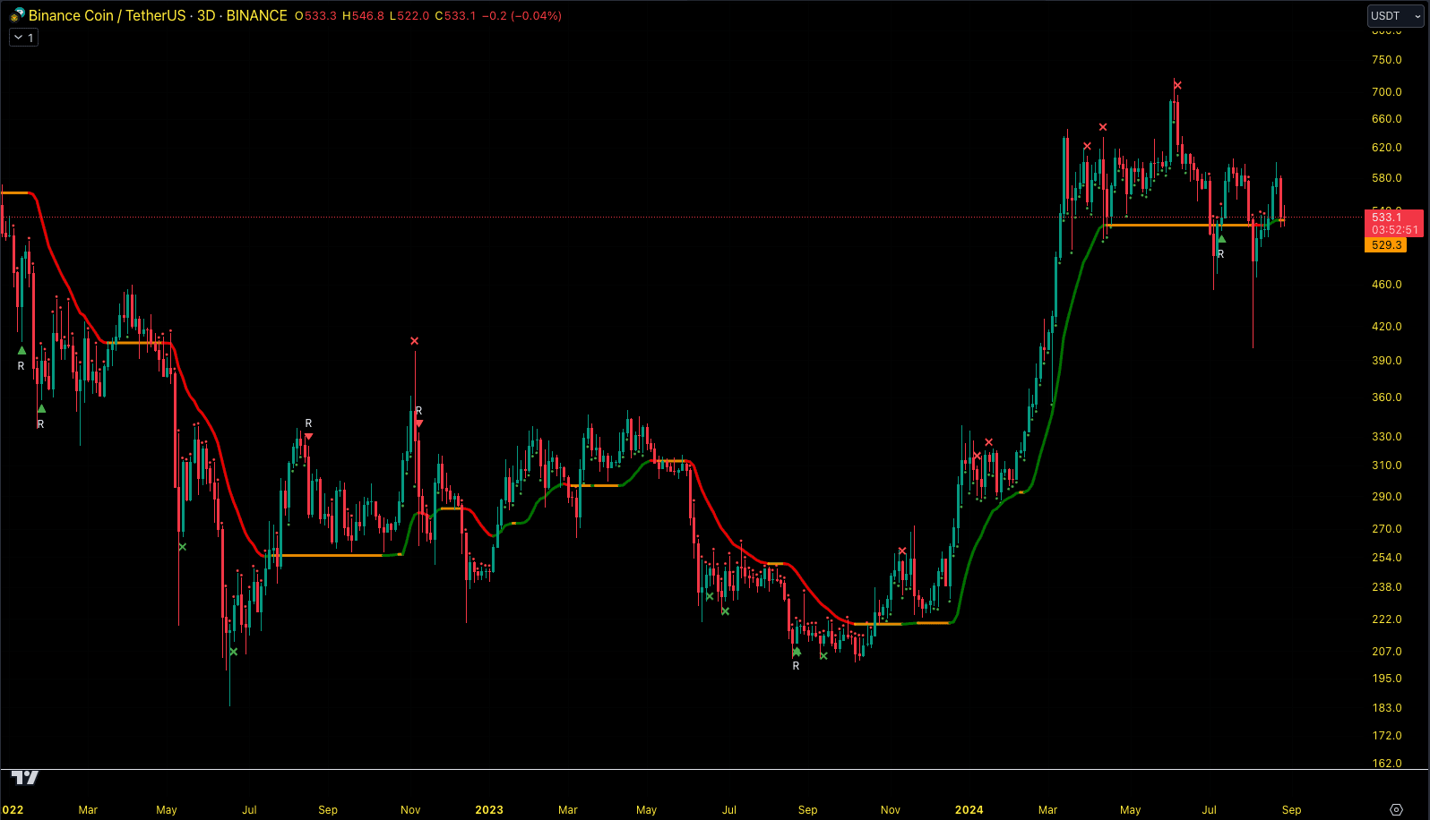This screenshot has width=1430, height=820.
Task: Click the close value C533.1
Action: (455, 16)
